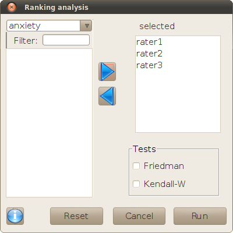The width and height of the screenshot is (233, 233).
Task: Click the Tests group label
Action: point(144,149)
